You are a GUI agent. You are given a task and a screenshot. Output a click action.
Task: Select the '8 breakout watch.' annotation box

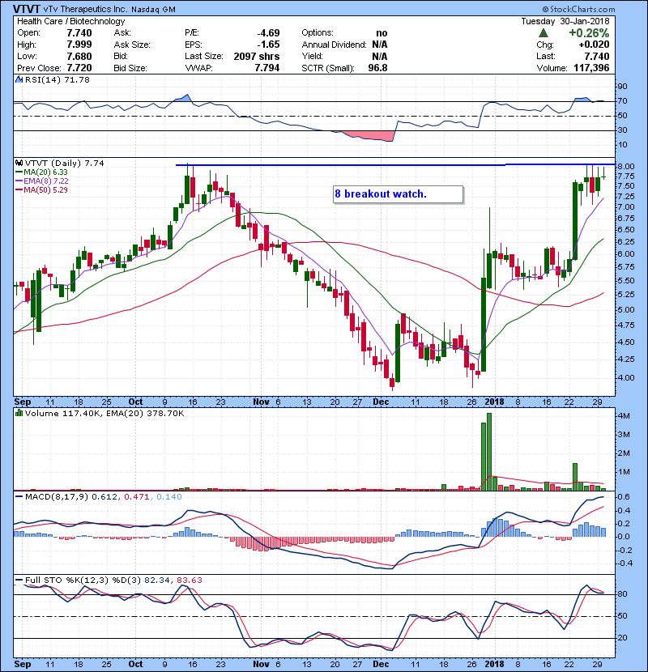coord(397,194)
